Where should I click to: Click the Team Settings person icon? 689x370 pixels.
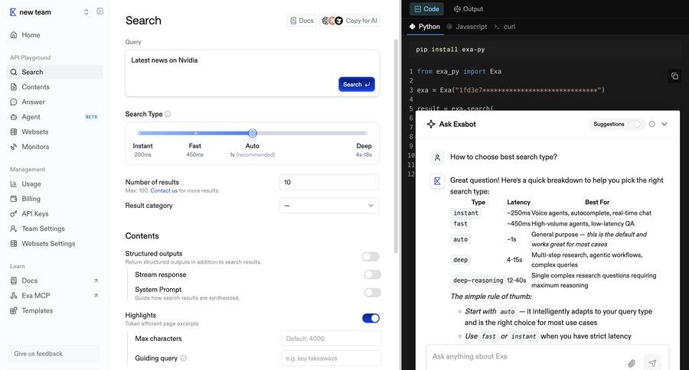(14, 229)
